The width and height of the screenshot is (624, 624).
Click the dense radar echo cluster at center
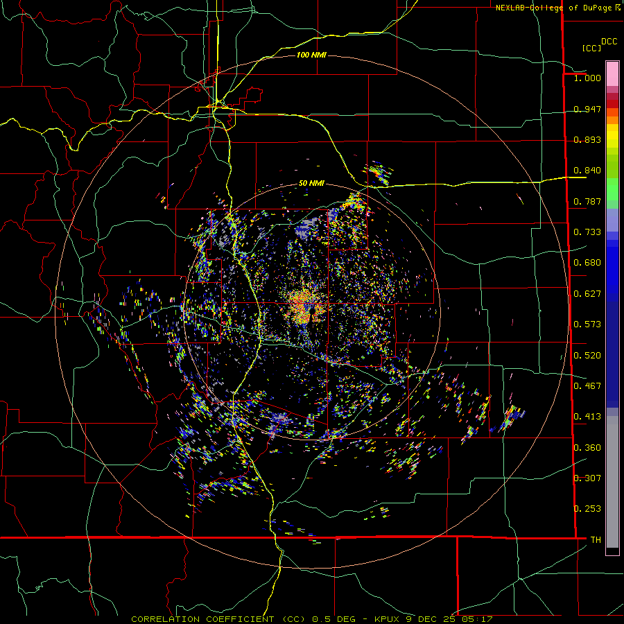[x=304, y=306]
